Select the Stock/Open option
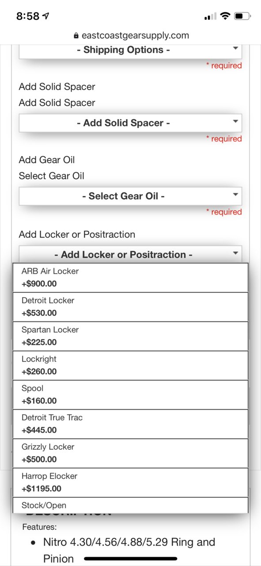Viewport: 261px width, 566px height. (130, 505)
